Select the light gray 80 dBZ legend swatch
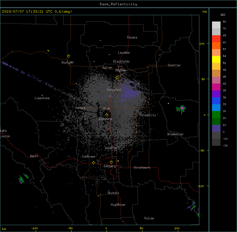Screen dimensions: 237x232 tap(216, 25)
